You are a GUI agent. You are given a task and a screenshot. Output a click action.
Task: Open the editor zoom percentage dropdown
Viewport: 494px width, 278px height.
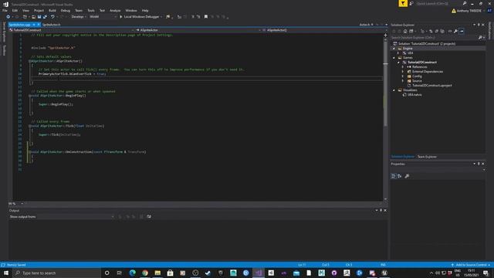22,204
